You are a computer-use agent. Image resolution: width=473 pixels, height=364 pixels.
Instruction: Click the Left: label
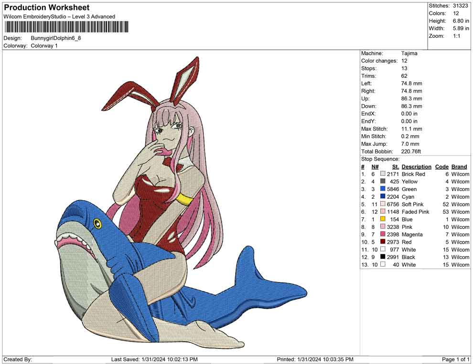[366, 84]
